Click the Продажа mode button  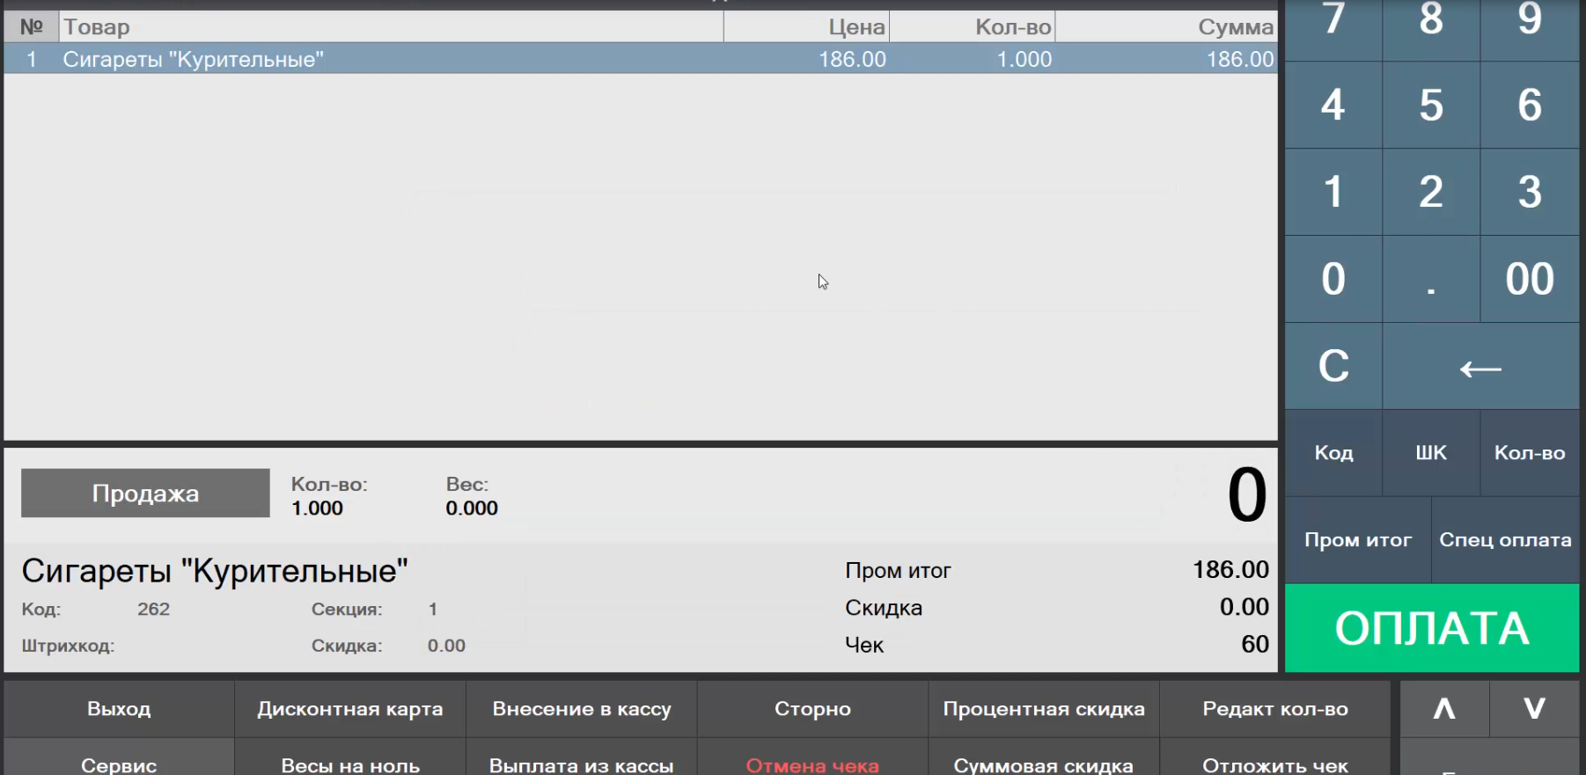click(145, 494)
